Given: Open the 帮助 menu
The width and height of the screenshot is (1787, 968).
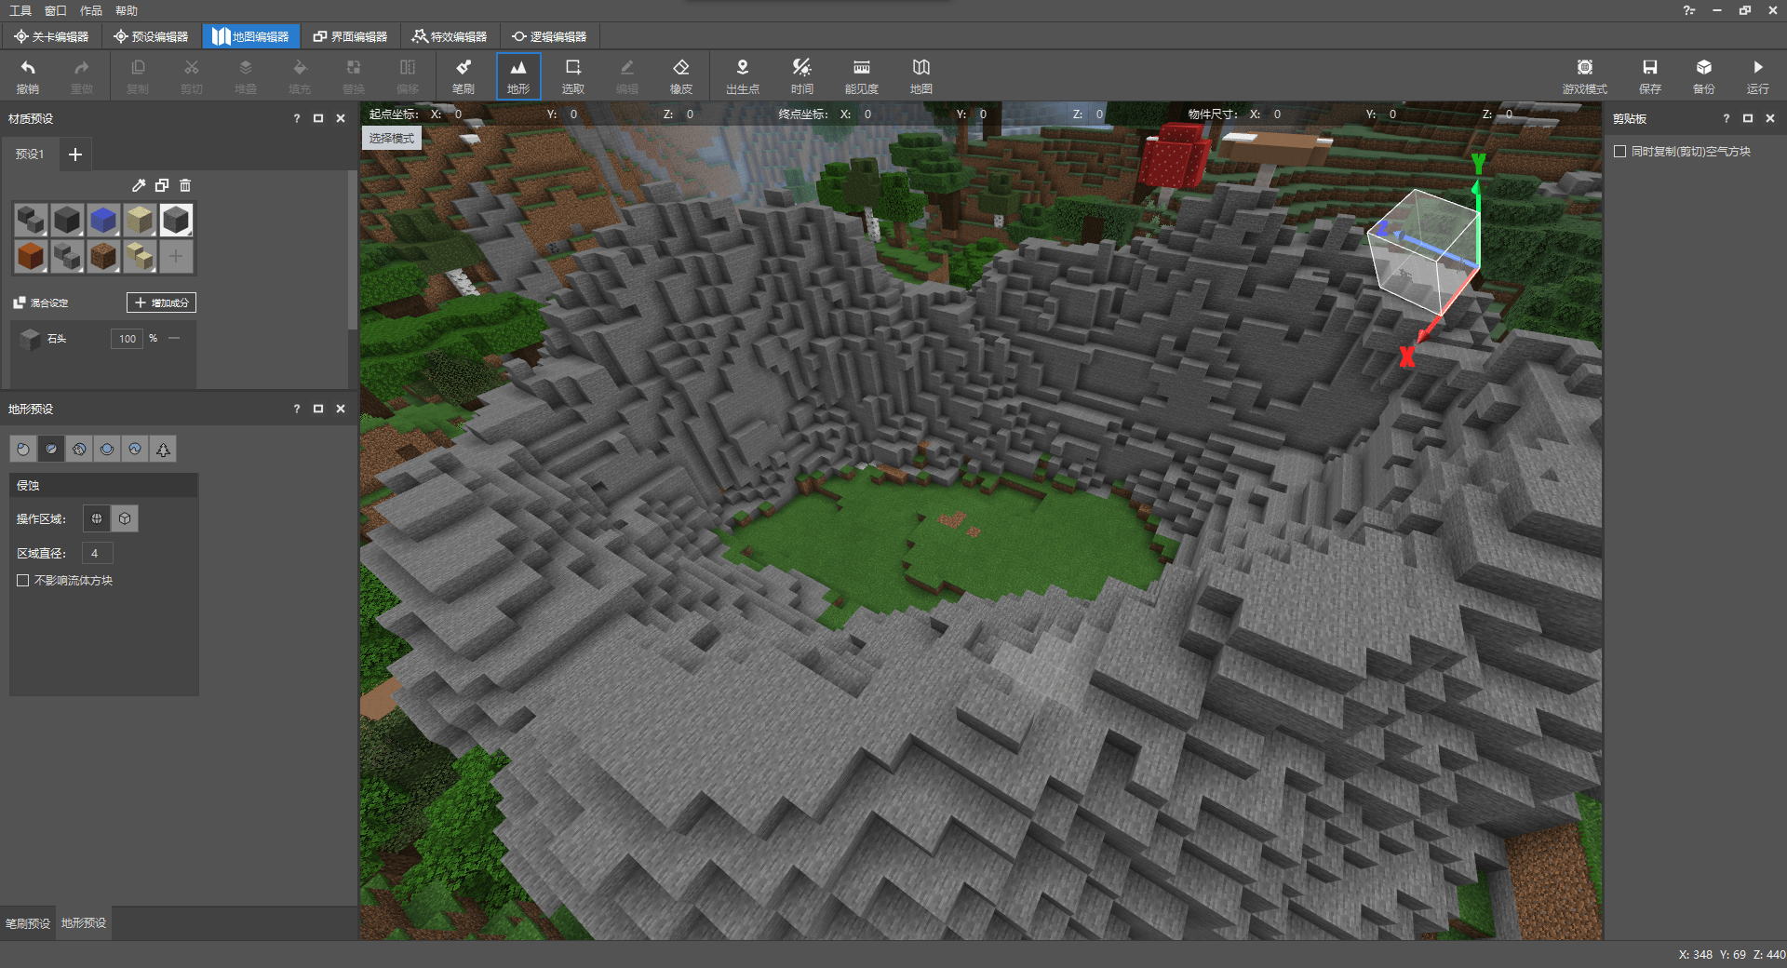Looking at the screenshot, I should 127,10.
